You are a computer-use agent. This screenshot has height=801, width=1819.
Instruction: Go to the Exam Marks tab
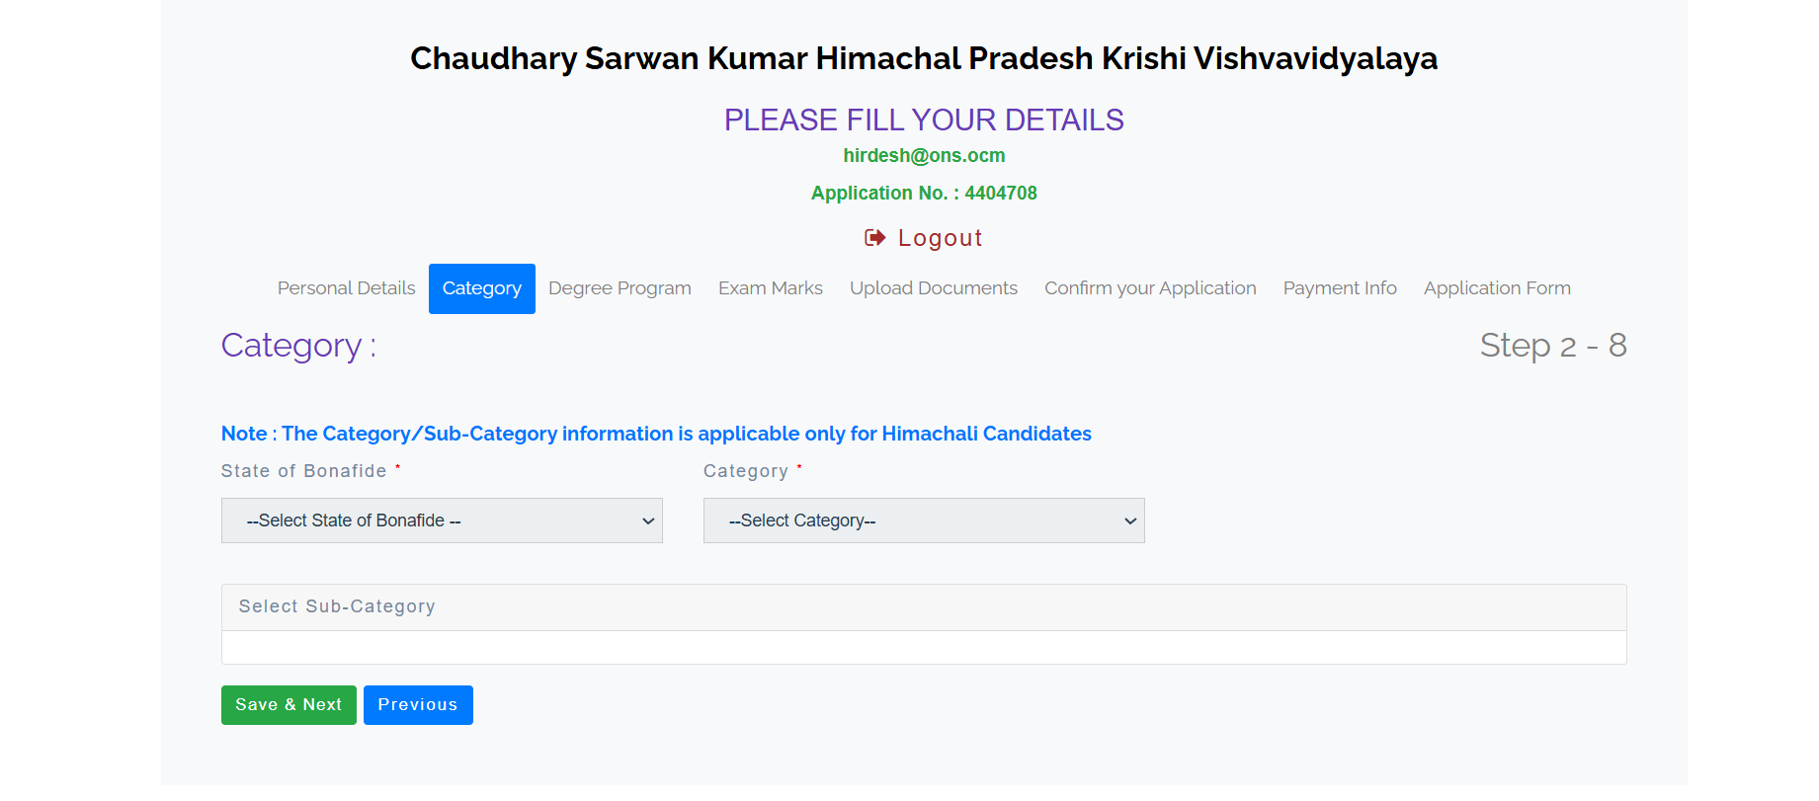click(x=770, y=288)
